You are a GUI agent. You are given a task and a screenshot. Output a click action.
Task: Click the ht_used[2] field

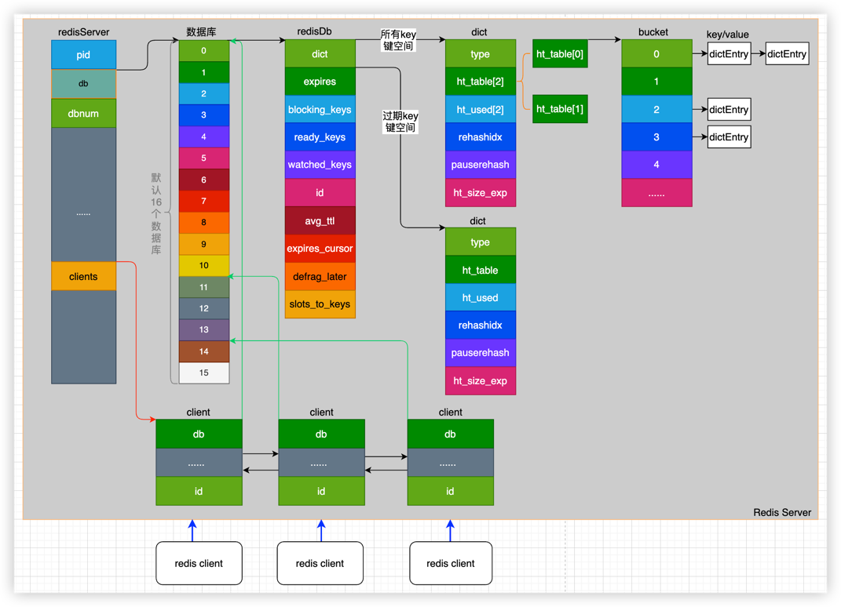tap(480, 109)
